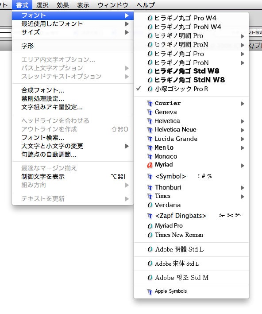This screenshot has height=314, width=262.
Task: Select font Adobe 명조 Std M
Action: pyautogui.click(x=191, y=278)
